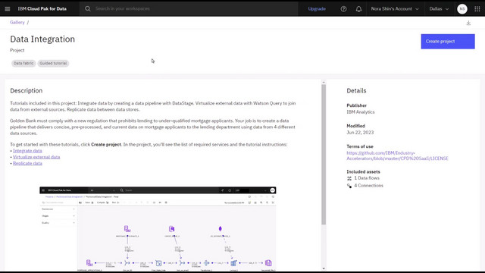
Task: Open the Integrate data tutorial link
Action: pos(27,151)
